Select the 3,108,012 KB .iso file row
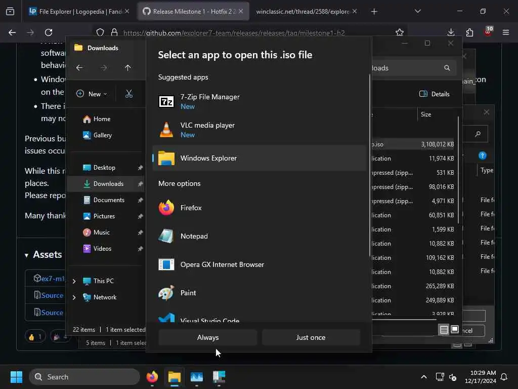Screen dimensions: 518x389 click(412, 144)
